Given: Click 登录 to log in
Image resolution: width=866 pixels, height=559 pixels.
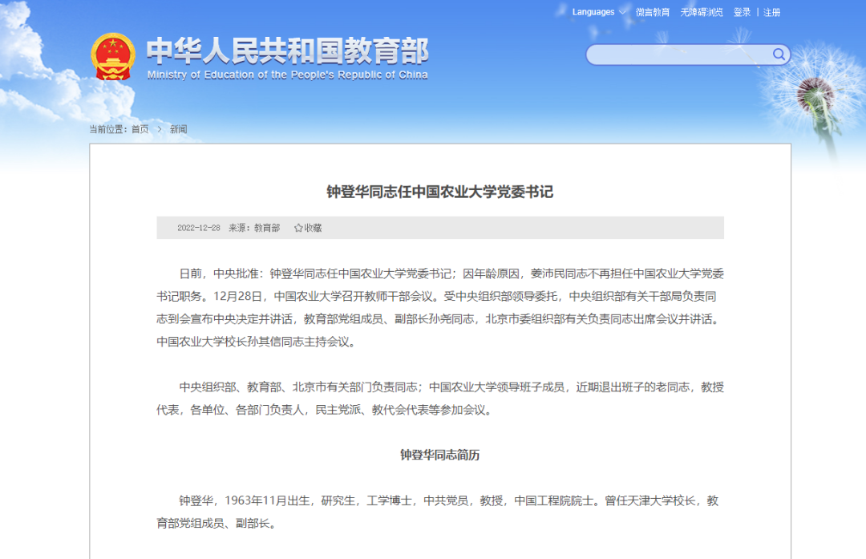Looking at the screenshot, I should [x=742, y=12].
